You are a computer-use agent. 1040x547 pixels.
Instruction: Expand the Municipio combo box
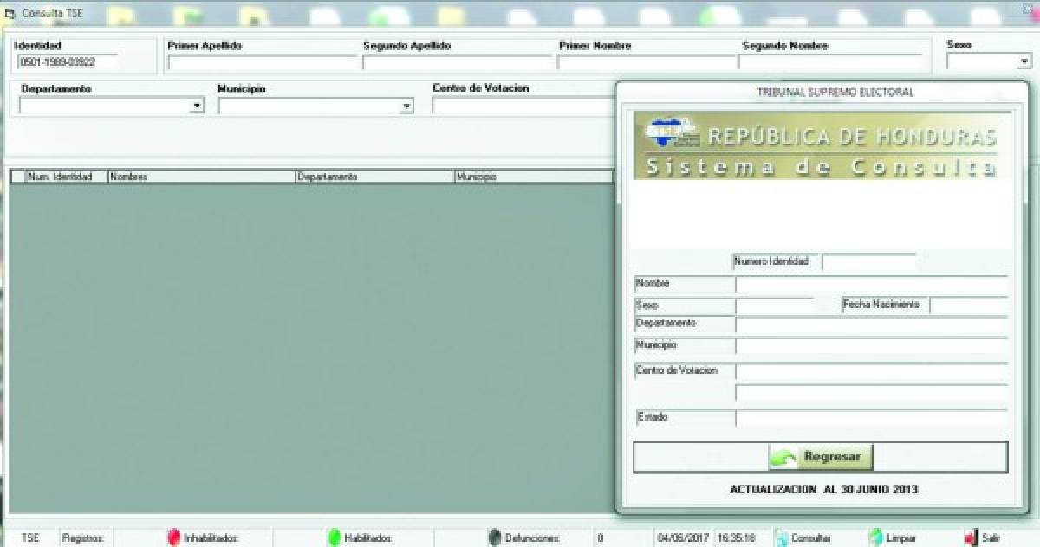406,106
